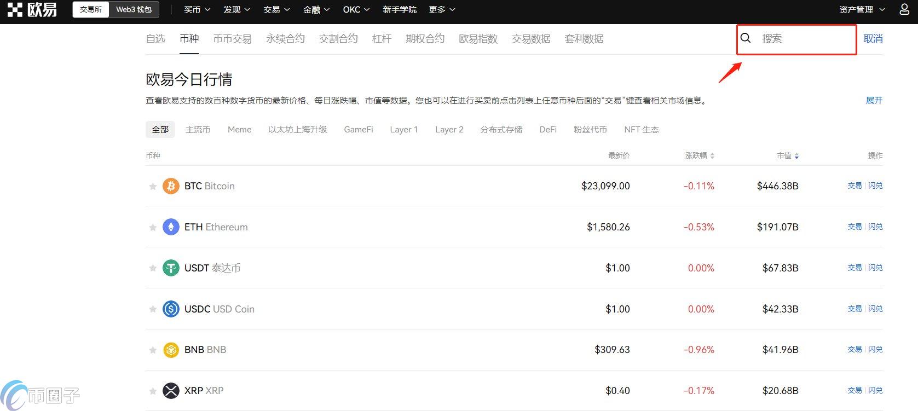
Task: Click the USDC coin icon
Action: click(x=171, y=309)
